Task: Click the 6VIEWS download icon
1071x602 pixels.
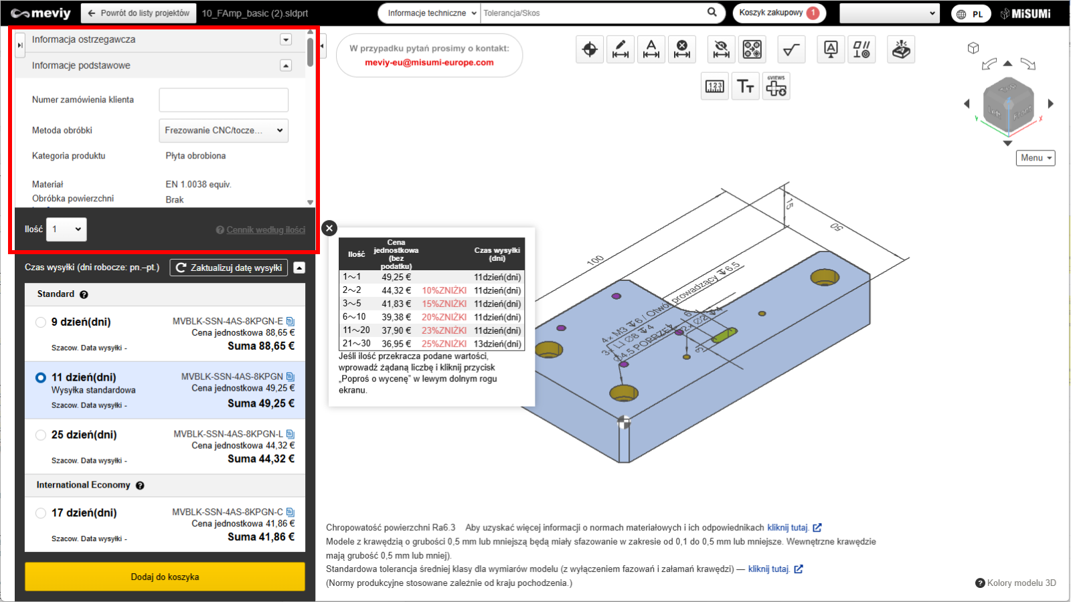Action: coord(776,86)
